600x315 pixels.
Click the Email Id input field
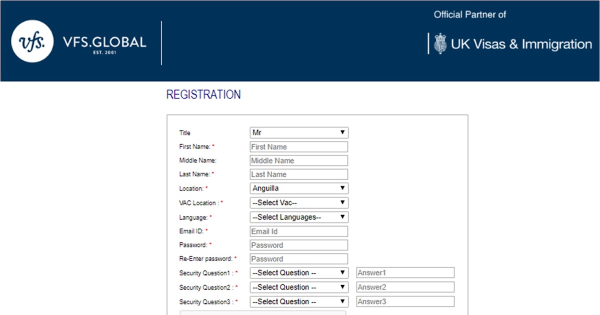(x=298, y=231)
